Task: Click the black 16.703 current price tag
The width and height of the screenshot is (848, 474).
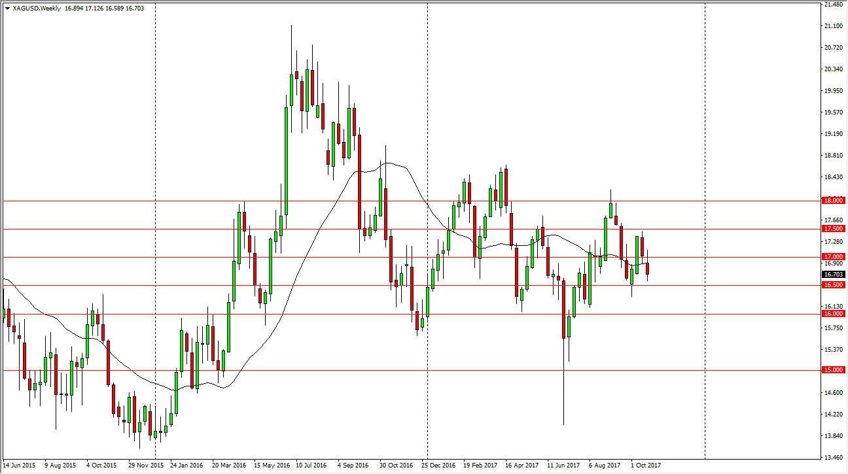Action: pyautogui.click(x=833, y=275)
